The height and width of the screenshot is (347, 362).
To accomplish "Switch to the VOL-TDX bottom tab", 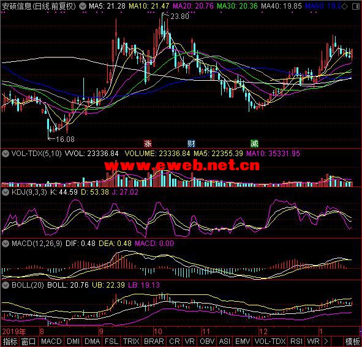I will [270, 341].
